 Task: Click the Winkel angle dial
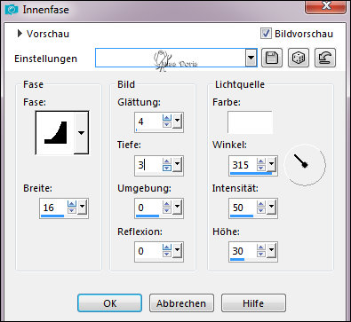(305, 165)
